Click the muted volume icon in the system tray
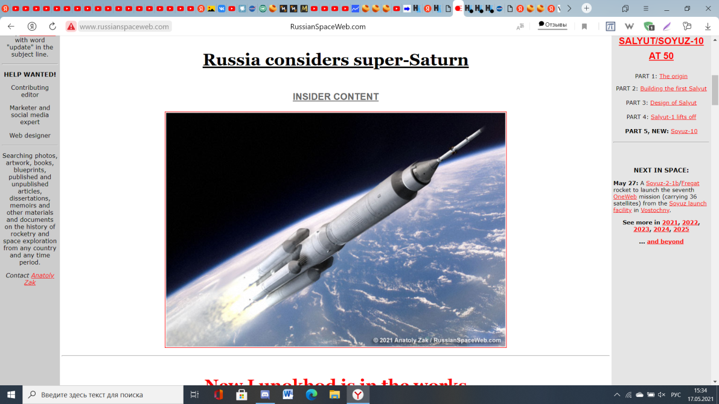 662,395
